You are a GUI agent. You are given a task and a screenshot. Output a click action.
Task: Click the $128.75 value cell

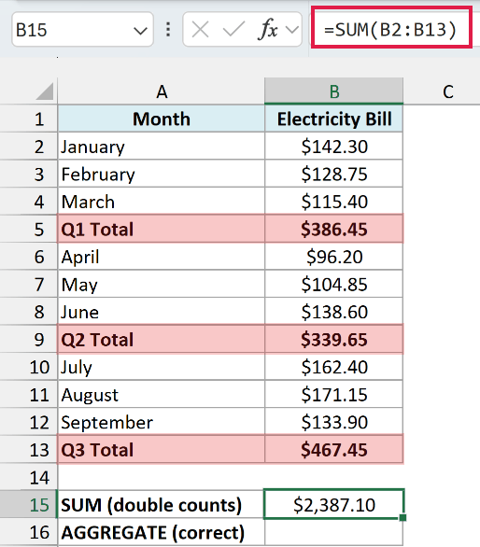click(333, 174)
